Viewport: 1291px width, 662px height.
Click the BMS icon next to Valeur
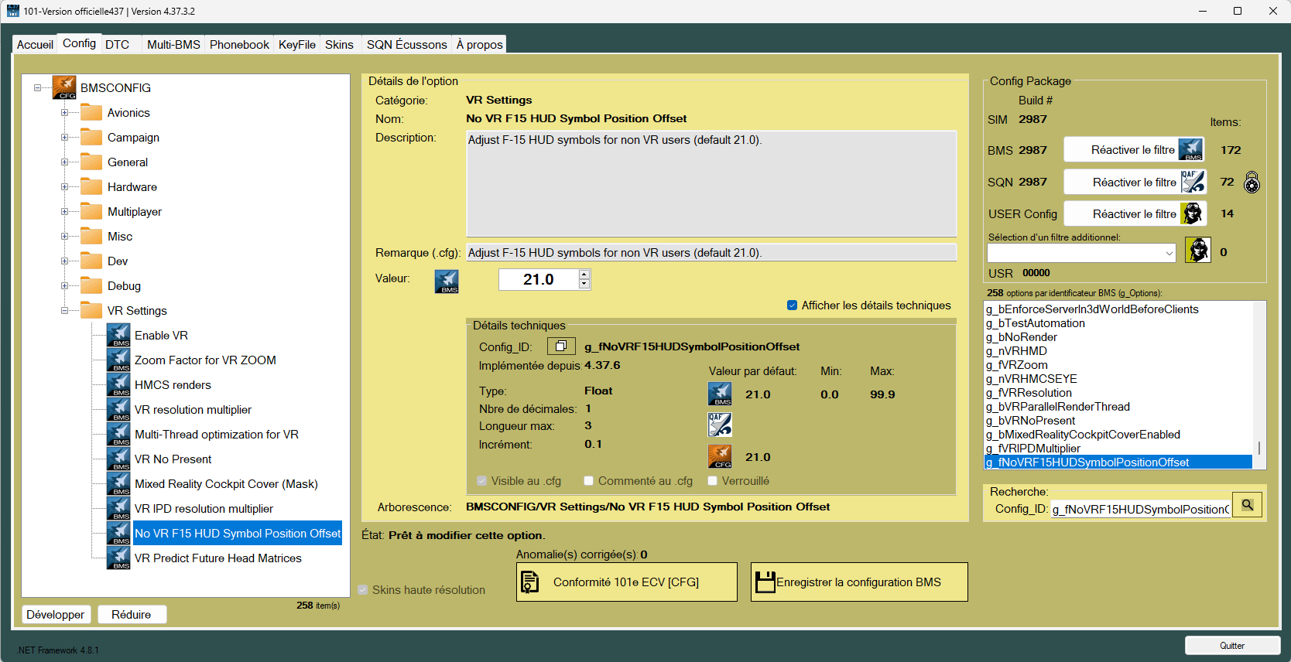pyautogui.click(x=447, y=281)
